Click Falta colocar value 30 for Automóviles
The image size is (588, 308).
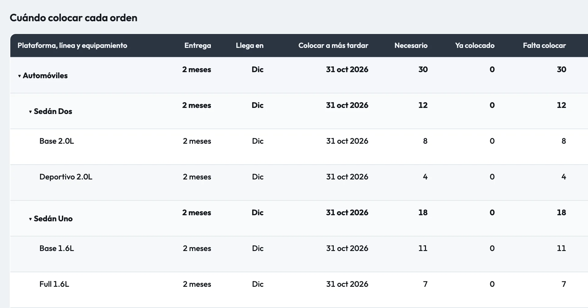pyautogui.click(x=561, y=69)
